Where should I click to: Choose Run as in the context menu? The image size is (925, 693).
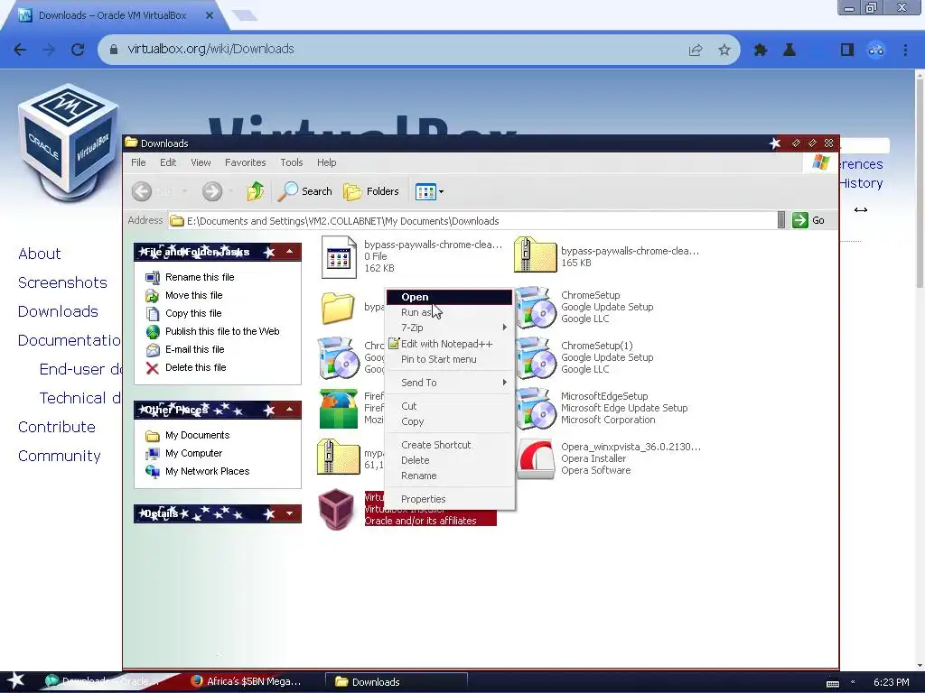point(450,312)
